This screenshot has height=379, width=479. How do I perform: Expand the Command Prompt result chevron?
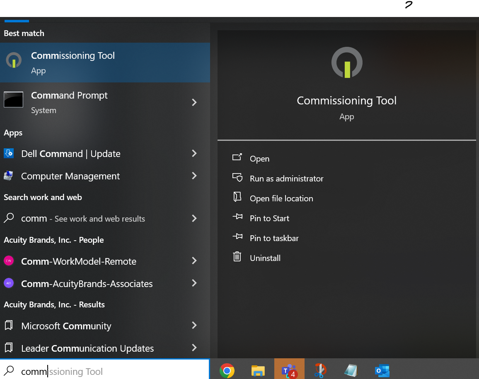pos(194,102)
